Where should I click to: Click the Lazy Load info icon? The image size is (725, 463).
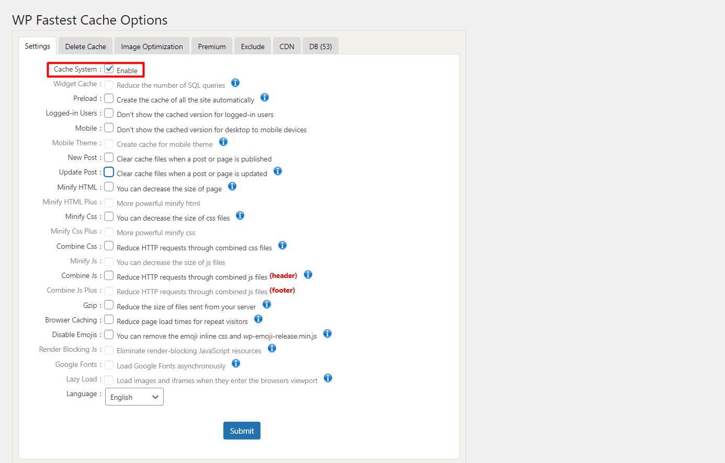pos(328,377)
